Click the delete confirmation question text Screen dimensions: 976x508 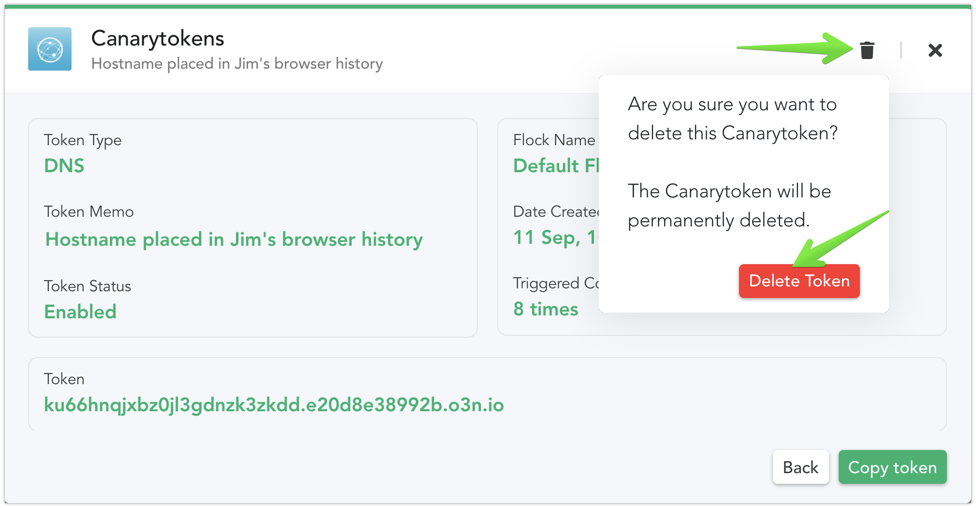[x=733, y=119]
